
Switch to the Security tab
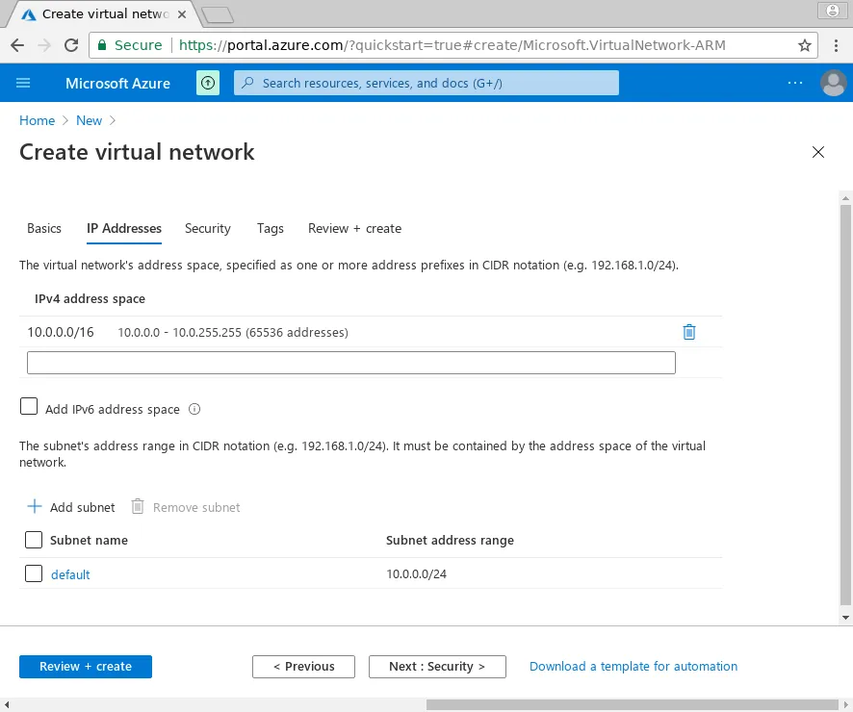click(x=208, y=229)
